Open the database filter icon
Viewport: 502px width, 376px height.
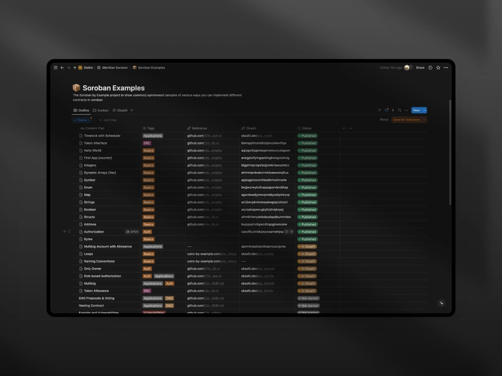(x=380, y=110)
